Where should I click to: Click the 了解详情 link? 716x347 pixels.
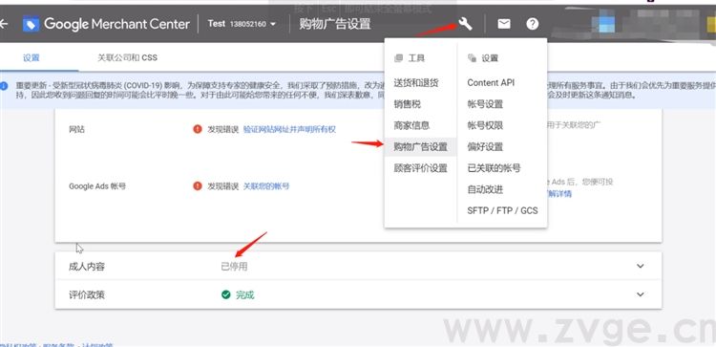coord(559,194)
